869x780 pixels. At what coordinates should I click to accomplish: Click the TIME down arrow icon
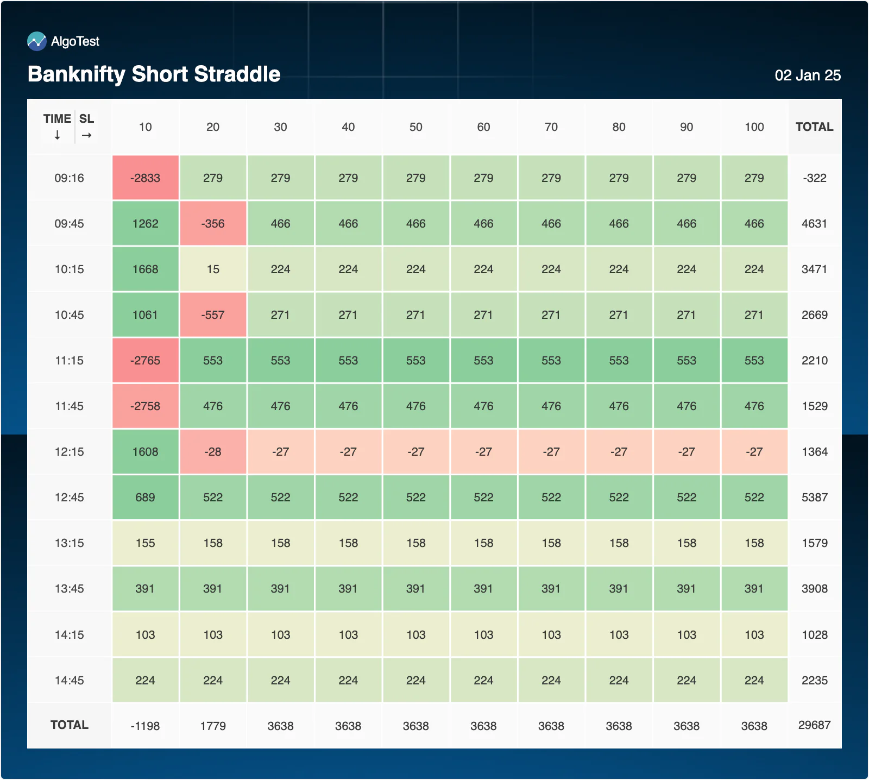click(x=57, y=135)
